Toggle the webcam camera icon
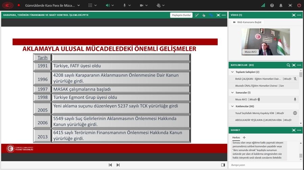The height and width of the screenshot is (170, 304). pos(142,5)
